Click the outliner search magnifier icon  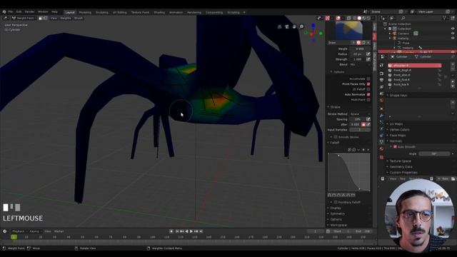[x=403, y=18]
